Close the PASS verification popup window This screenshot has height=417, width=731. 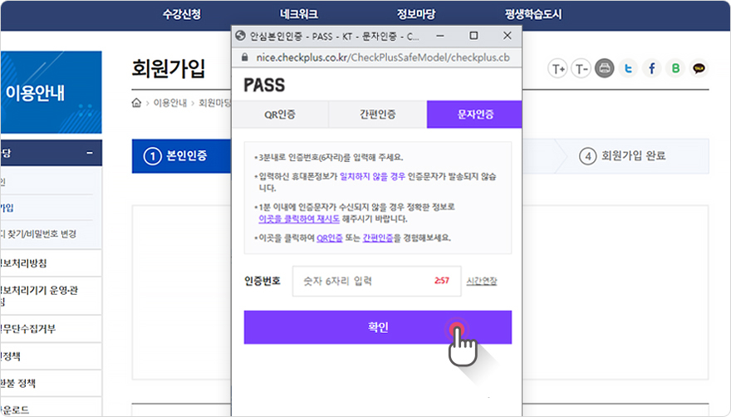(x=508, y=36)
